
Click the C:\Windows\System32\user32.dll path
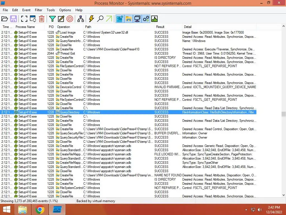click(106, 32)
